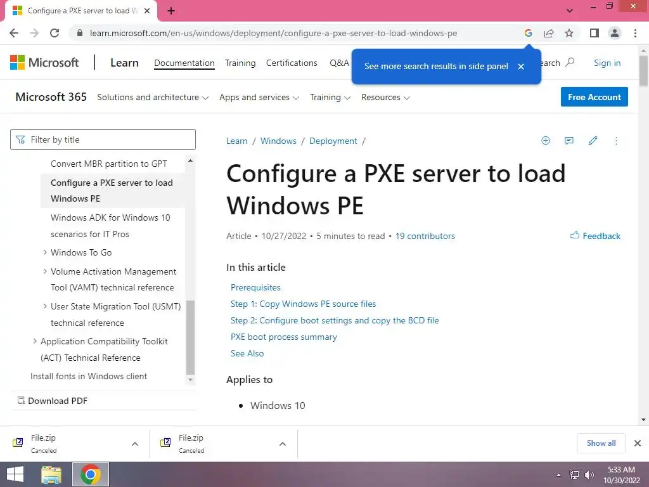This screenshot has height=487, width=649.
Task: Click the sidebar tree scrollbar thumb
Action: (x=190, y=337)
